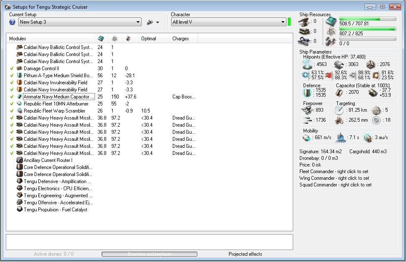406x262 pixels.
Task: Click the Defence shield icon beside 1535
Action: (x=307, y=93)
